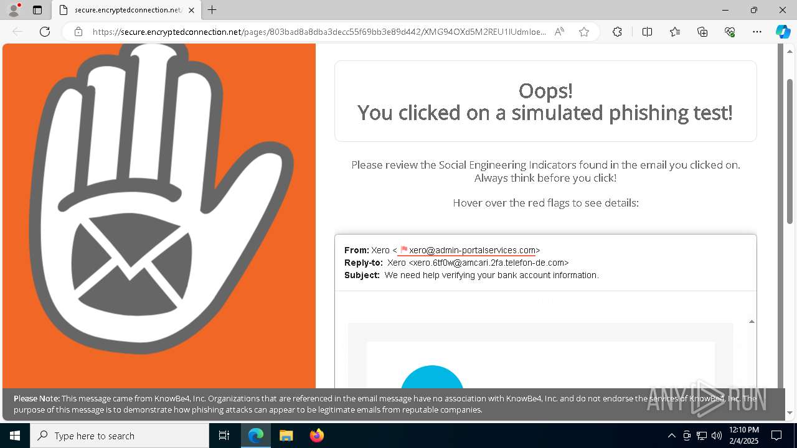This screenshot has height=448, width=797.
Task: Open the Favorites list icon
Action: point(675,32)
